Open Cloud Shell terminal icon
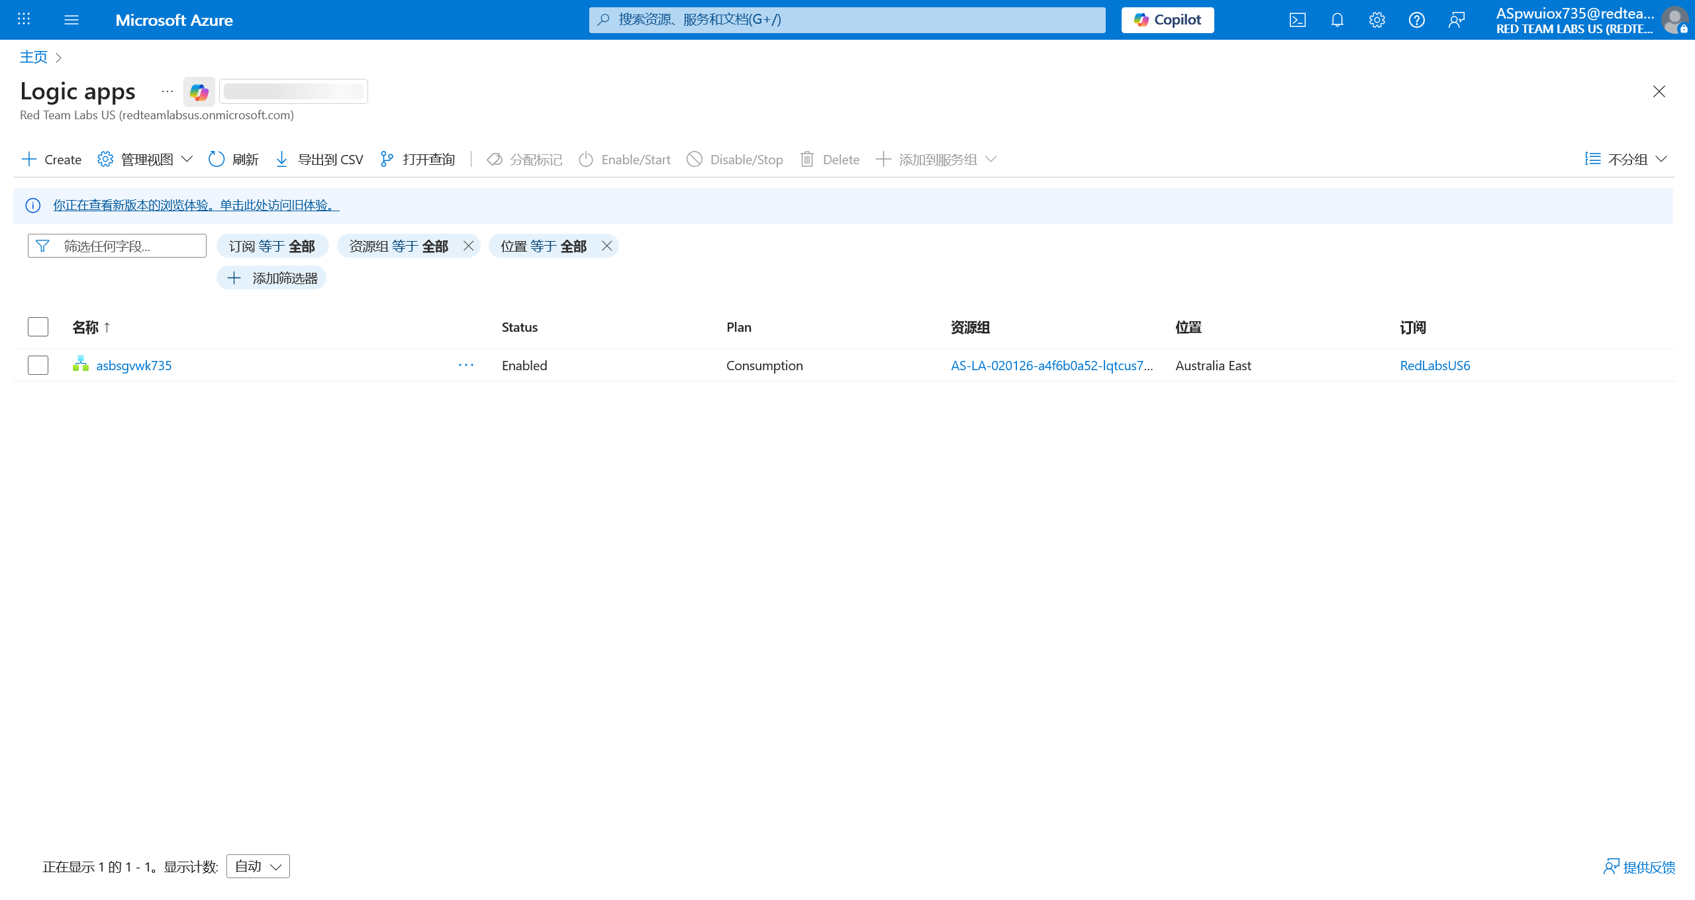This screenshot has width=1695, height=900. pyautogui.click(x=1297, y=20)
